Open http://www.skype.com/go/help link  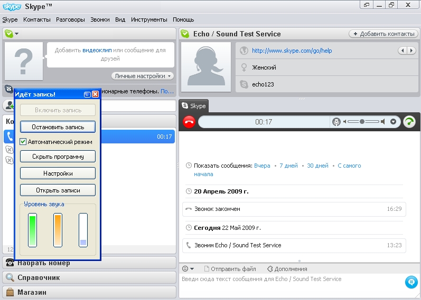click(292, 51)
